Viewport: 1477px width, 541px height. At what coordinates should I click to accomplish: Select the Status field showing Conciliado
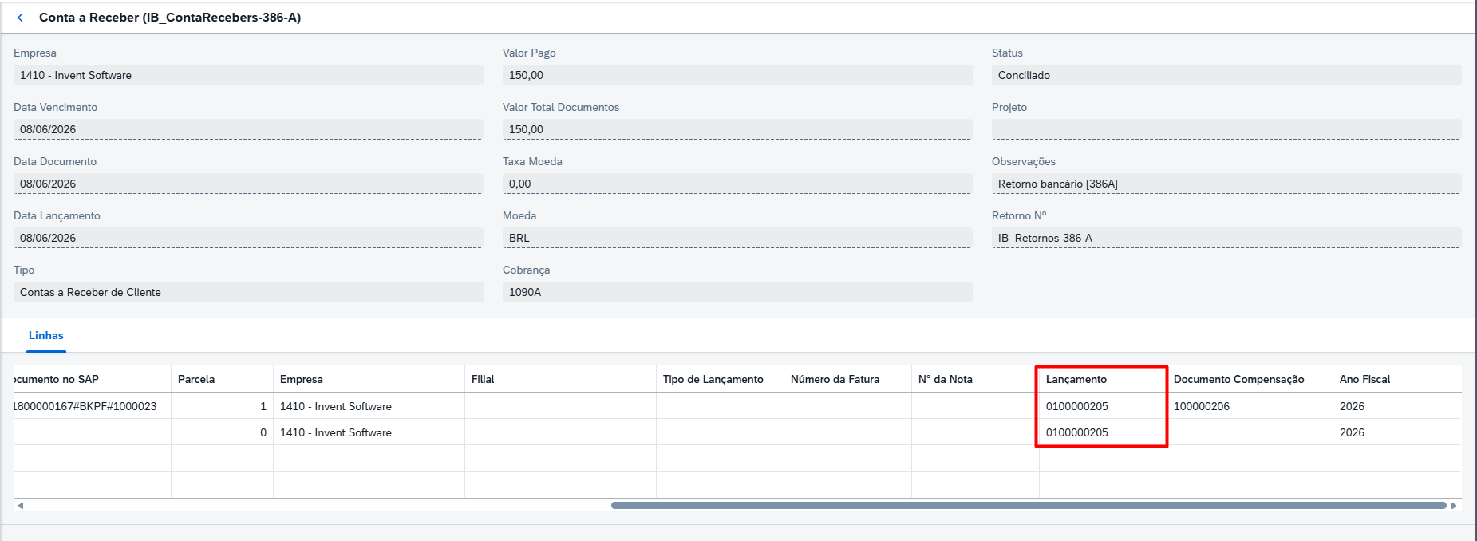pyautogui.click(x=1226, y=75)
